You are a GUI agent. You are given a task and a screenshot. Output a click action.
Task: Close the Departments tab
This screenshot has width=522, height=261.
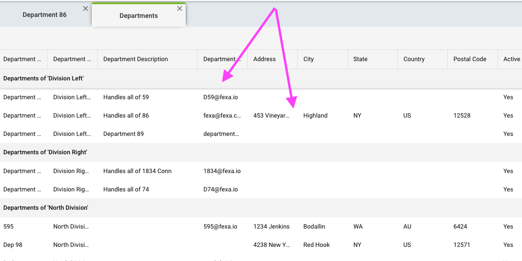(179, 8)
